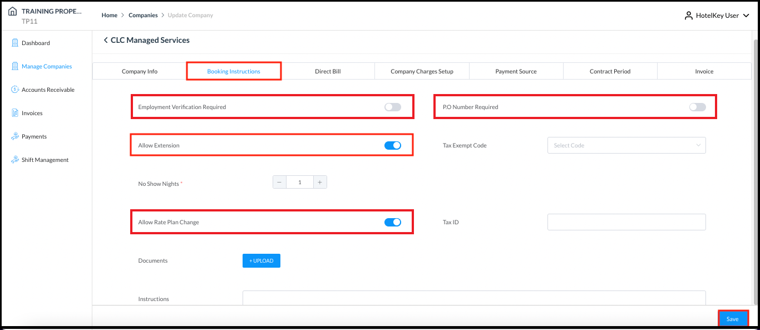Turn on P.O Number Required
The height and width of the screenshot is (330, 760).
pyautogui.click(x=698, y=106)
